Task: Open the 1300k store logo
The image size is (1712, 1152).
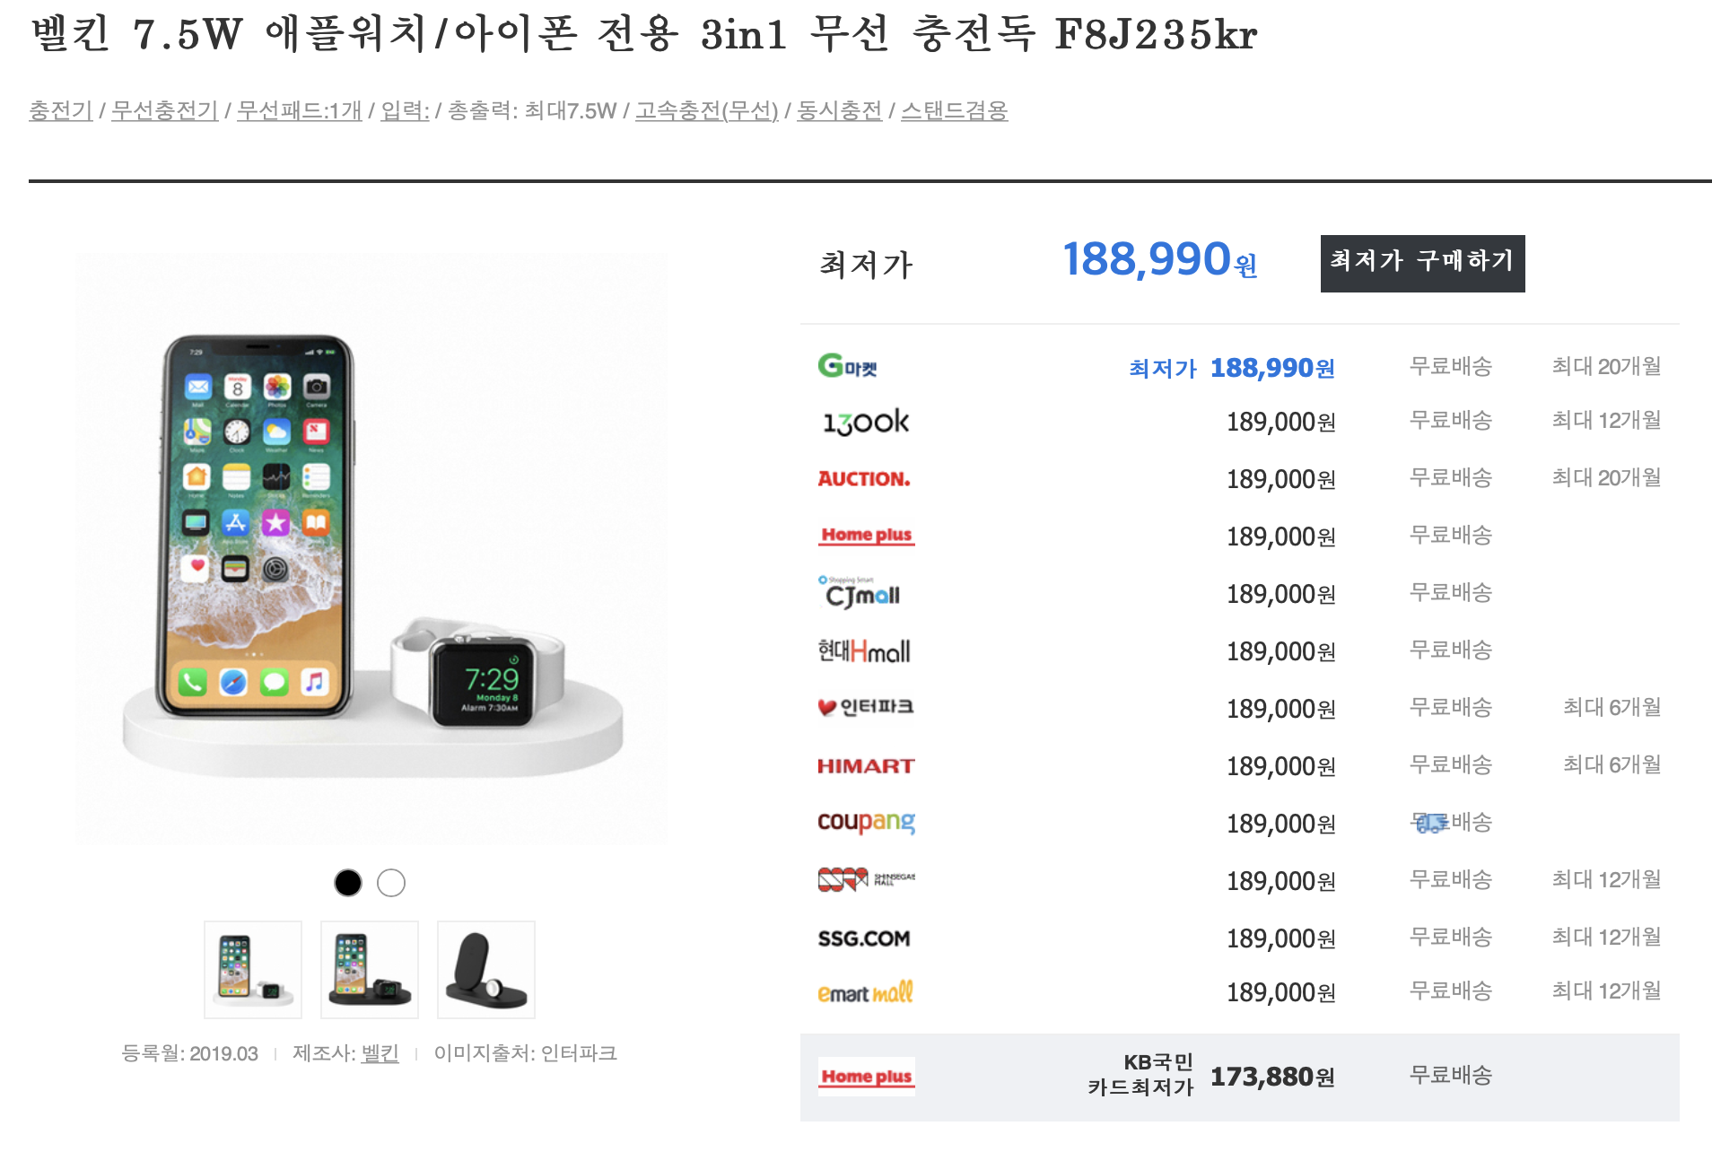Action: click(866, 421)
